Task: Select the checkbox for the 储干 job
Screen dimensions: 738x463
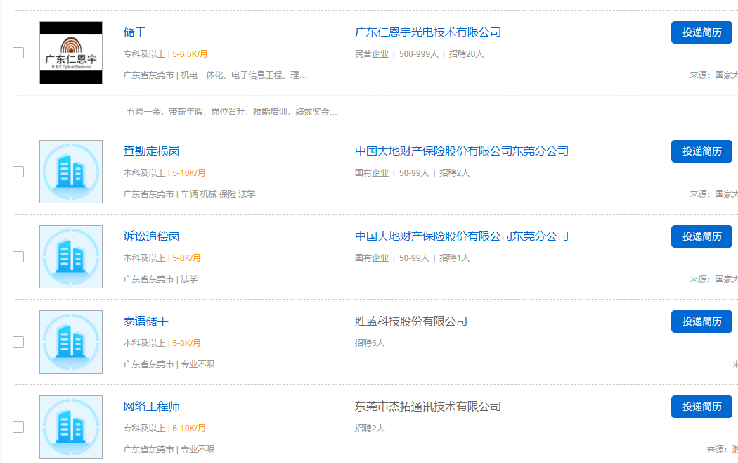Action: (18, 53)
